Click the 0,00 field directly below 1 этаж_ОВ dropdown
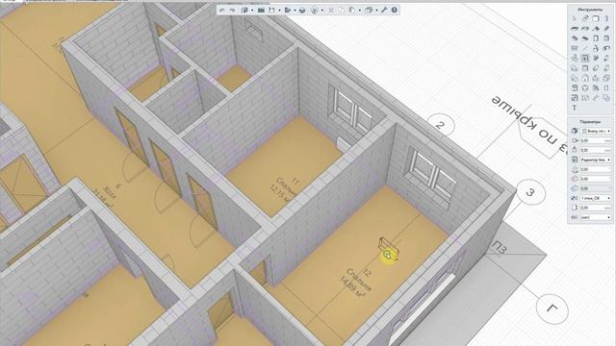Screen dimensions: 616x346 (596, 208)
